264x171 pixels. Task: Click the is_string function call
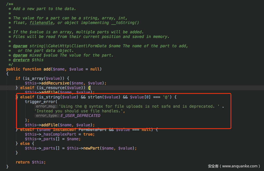(x=50, y=97)
